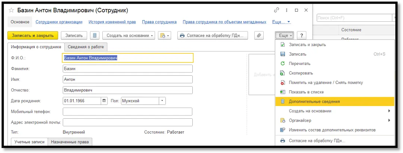Open the three-dot window options menu
The image size is (403, 153).
click(287, 10)
